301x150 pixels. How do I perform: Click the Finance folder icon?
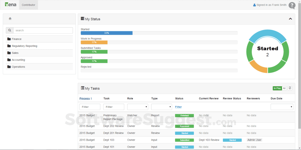[x=9, y=39]
